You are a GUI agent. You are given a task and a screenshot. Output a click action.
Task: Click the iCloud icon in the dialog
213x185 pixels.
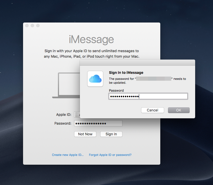[x=95, y=79]
